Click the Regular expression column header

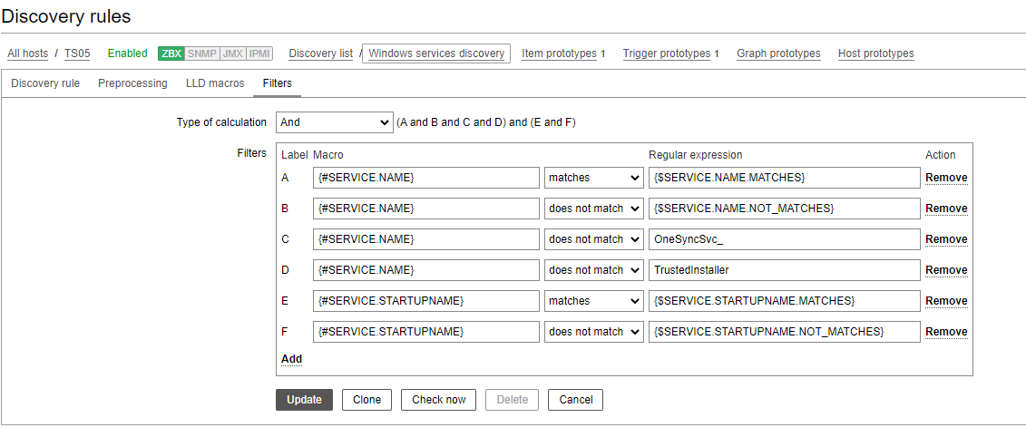pos(696,155)
